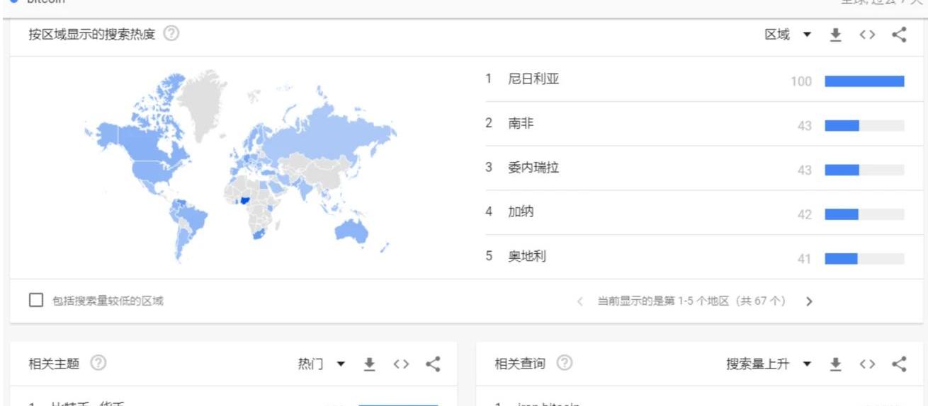Click Australia on the world map
Screen dimensions: 928x406
click(351, 228)
